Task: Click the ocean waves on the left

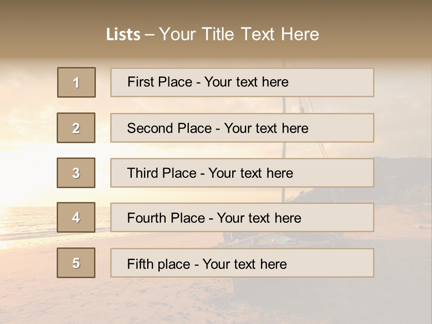Action: click(27, 220)
